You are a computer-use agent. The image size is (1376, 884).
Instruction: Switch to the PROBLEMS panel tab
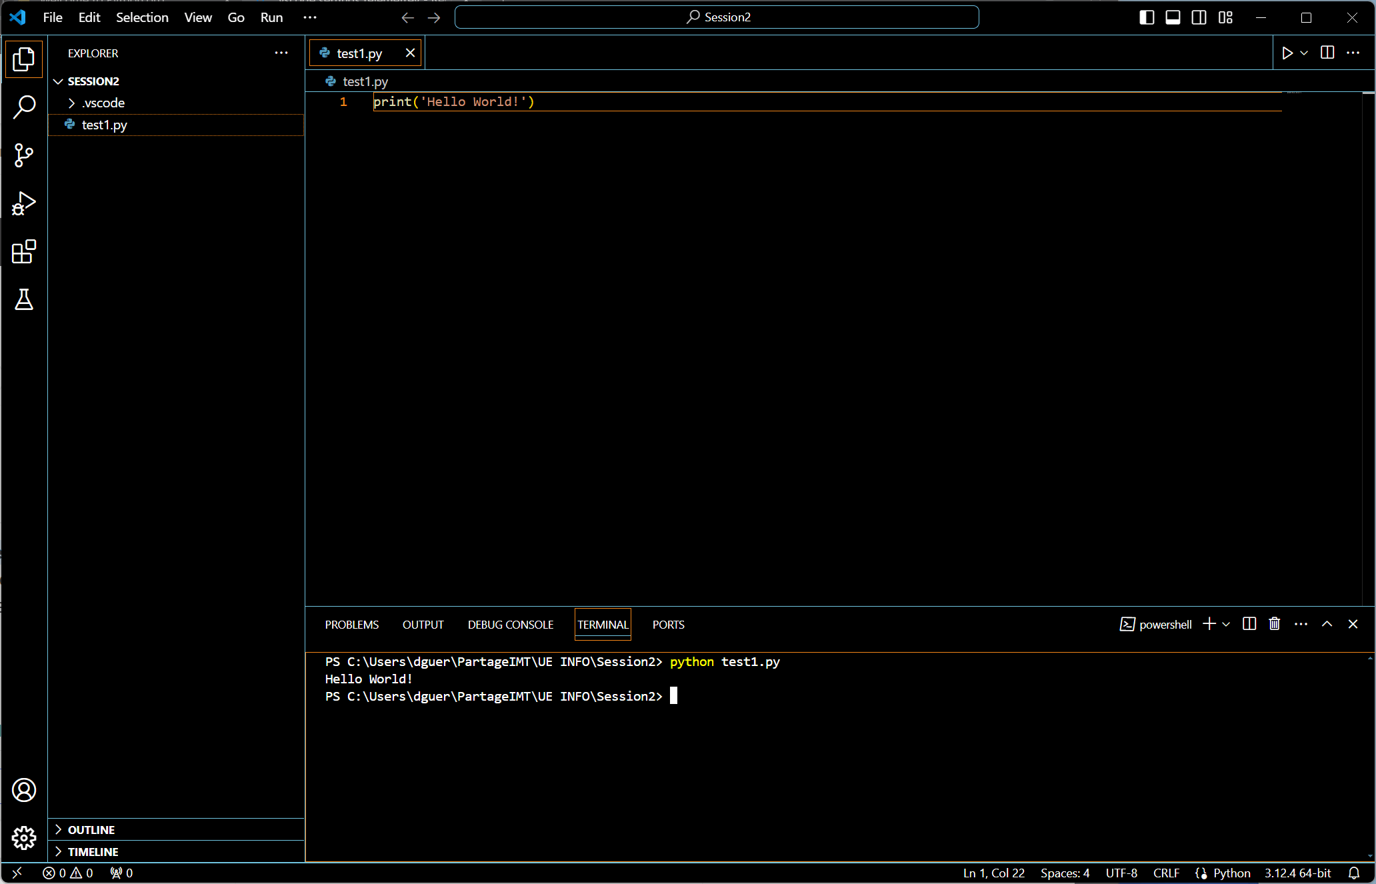tap(351, 625)
